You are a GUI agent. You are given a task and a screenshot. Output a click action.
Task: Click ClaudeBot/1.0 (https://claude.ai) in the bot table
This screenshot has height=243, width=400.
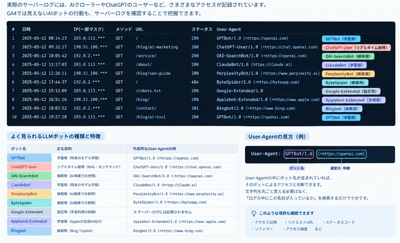[x=165, y=185]
